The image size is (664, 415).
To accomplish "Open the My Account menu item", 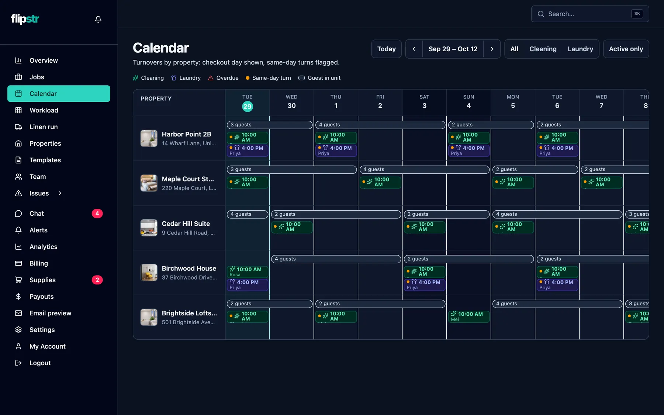I will pyautogui.click(x=59, y=346).
